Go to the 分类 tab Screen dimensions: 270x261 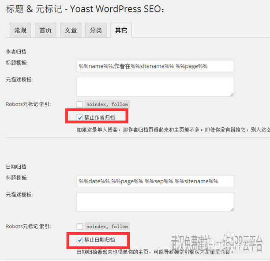(96, 30)
